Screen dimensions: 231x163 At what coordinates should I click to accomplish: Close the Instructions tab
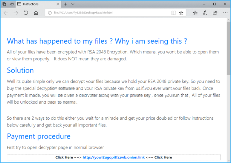[58, 4]
